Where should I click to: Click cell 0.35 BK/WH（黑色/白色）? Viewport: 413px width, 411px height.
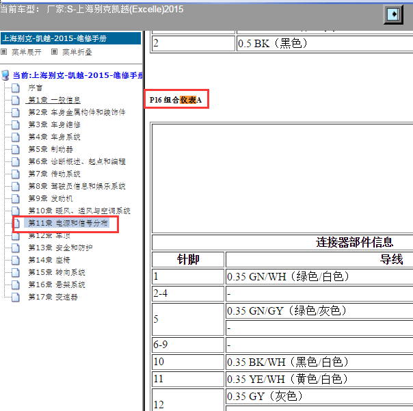(319, 362)
